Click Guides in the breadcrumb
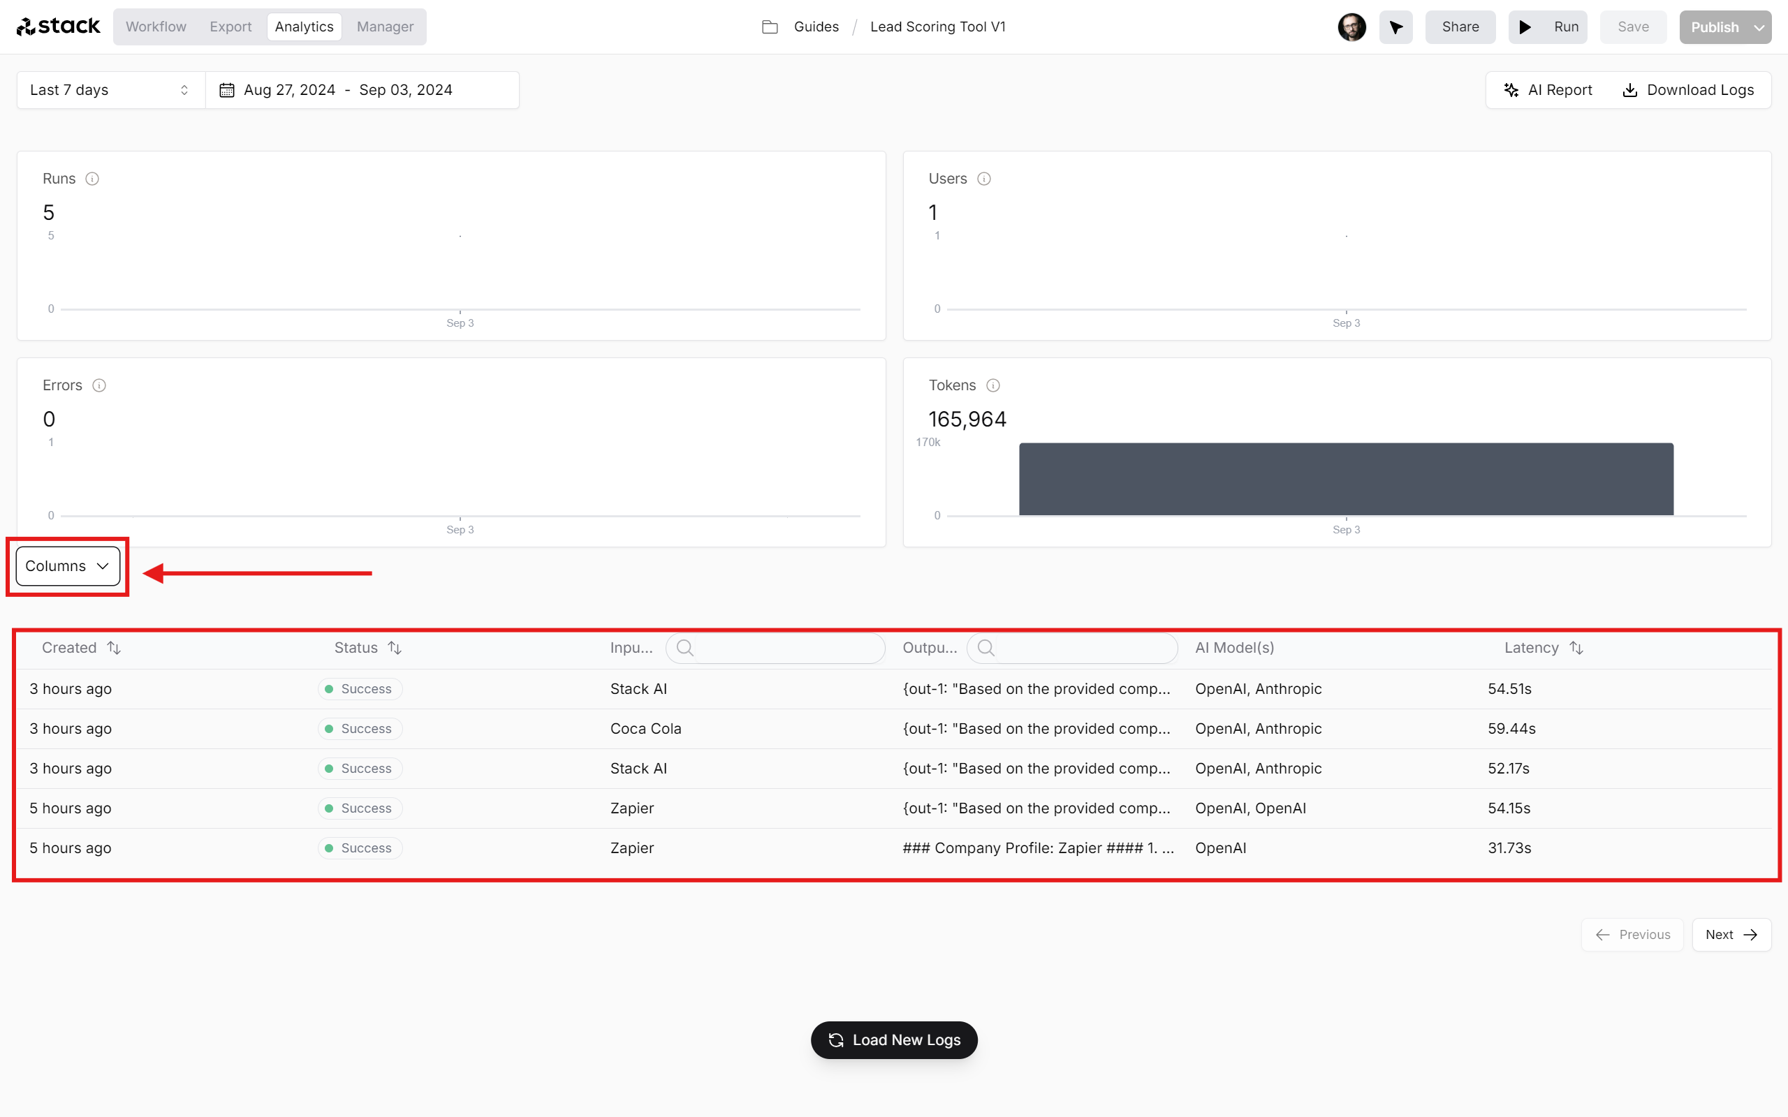This screenshot has height=1117, width=1788. pos(816,27)
